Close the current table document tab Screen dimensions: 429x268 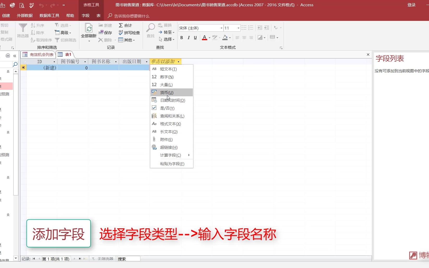(368, 55)
